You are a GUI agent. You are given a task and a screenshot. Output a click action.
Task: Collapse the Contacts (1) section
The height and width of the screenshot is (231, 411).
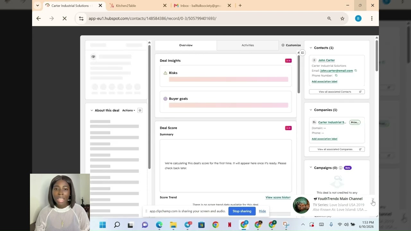coord(311,48)
